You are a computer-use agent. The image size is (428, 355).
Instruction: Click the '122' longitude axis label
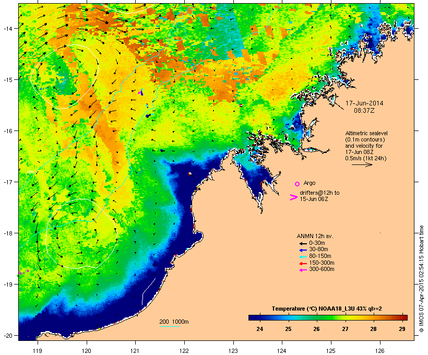(184, 351)
